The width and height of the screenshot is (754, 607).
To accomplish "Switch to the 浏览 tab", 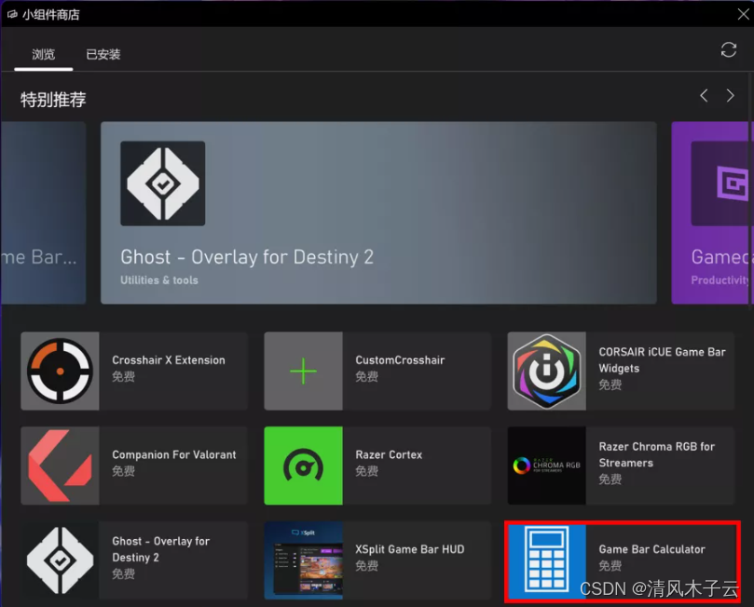I will pos(43,54).
